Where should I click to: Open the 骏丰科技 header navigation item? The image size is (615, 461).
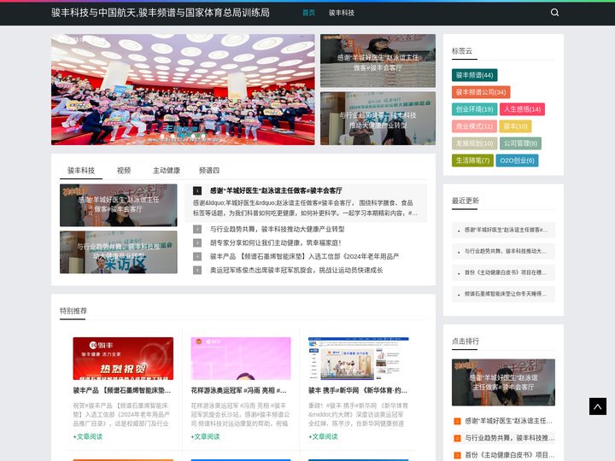[341, 13]
